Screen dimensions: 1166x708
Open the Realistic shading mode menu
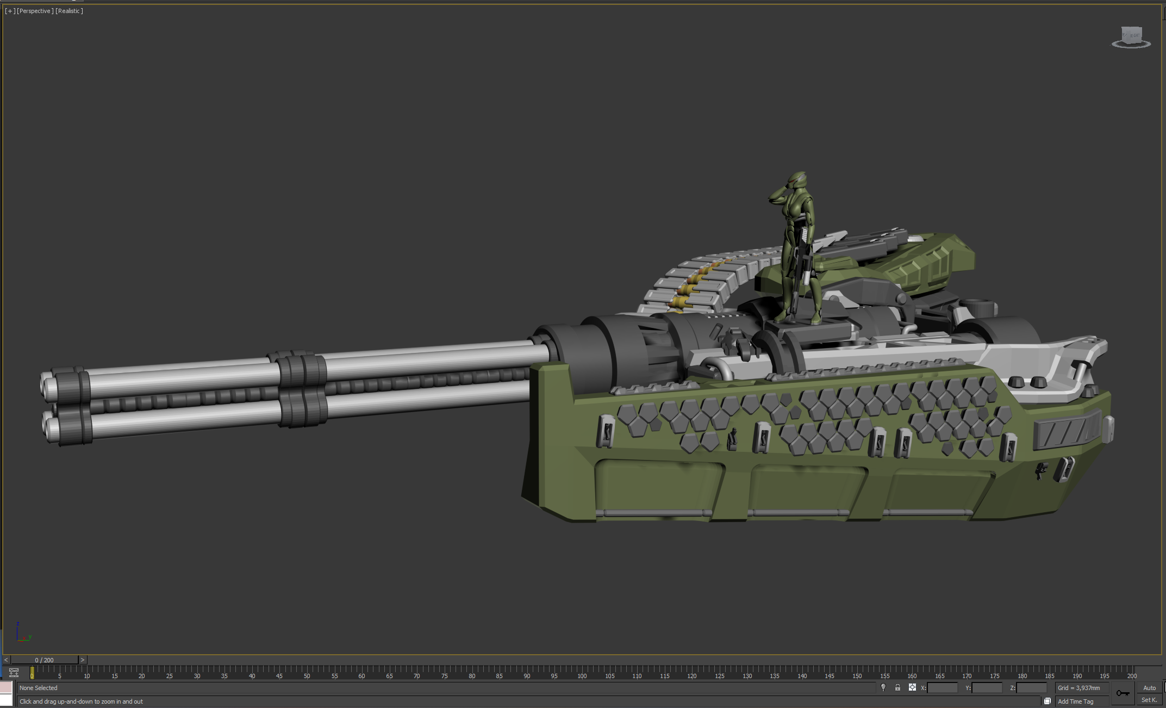(69, 11)
